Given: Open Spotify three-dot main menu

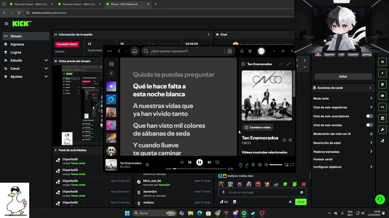Looking at the screenshot, I should point(110,51).
